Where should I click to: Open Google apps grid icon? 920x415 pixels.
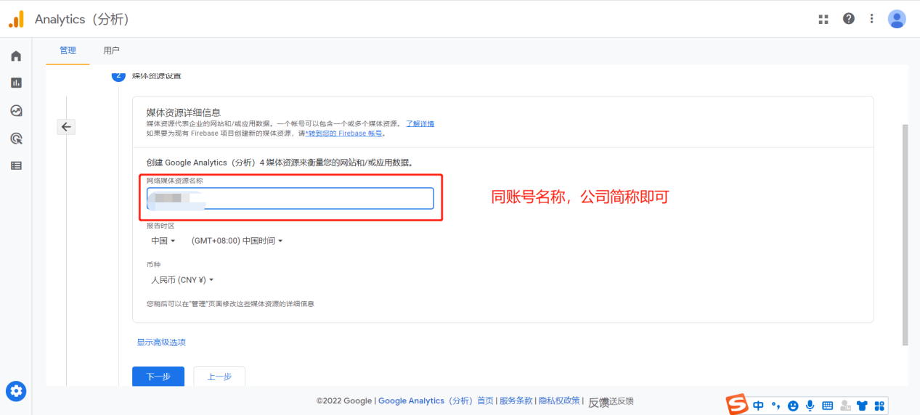823,19
